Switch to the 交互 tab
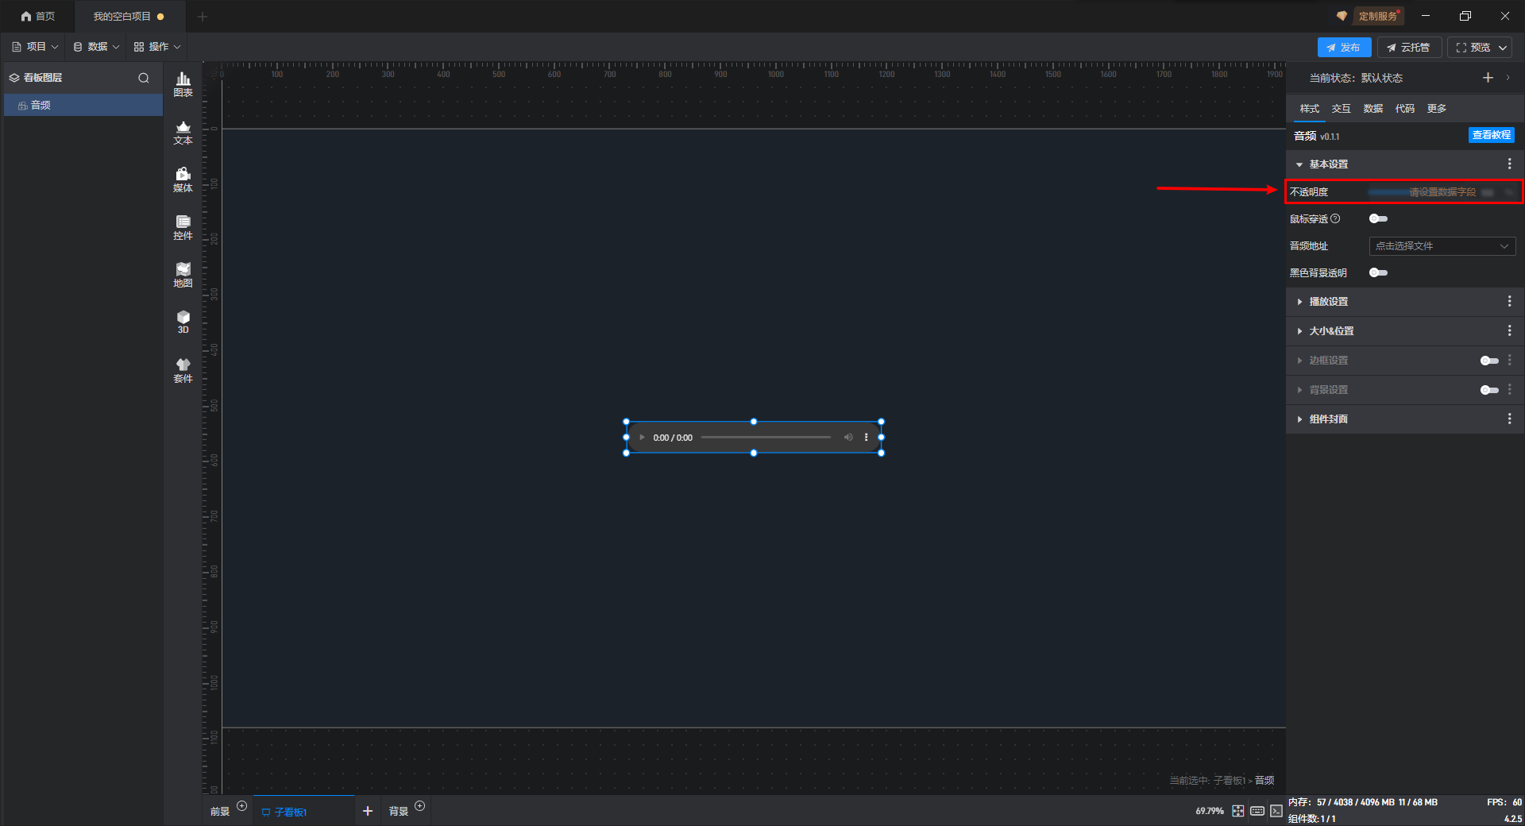Image resolution: width=1525 pixels, height=826 pixels. [1341, 109]
